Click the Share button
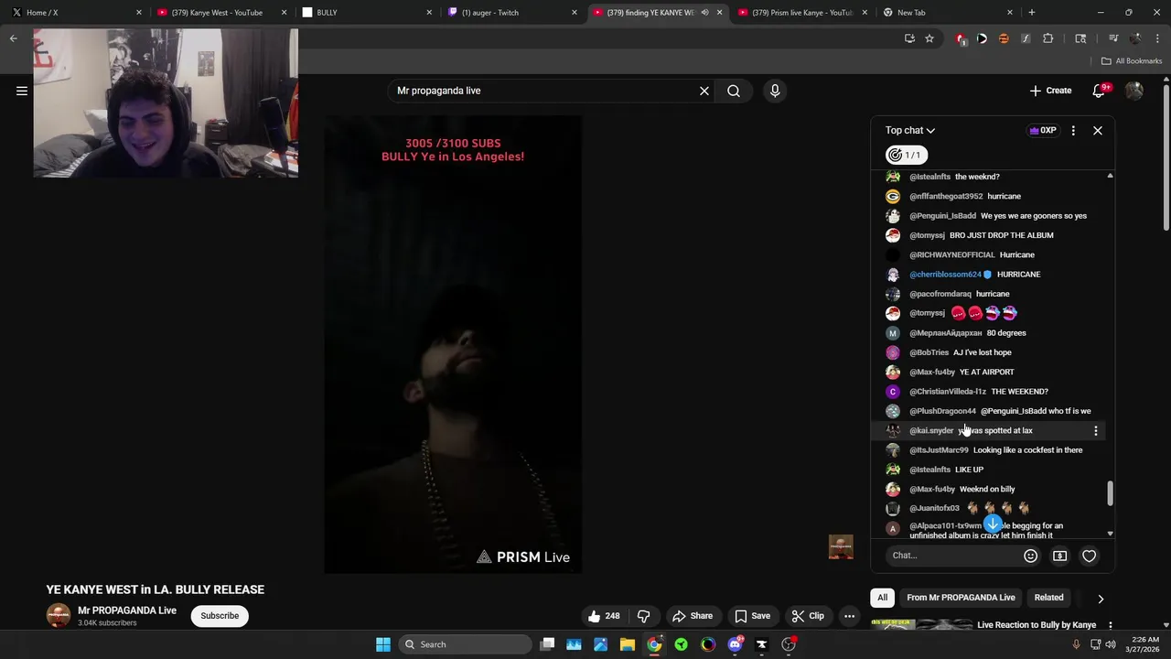 point(693,616)
